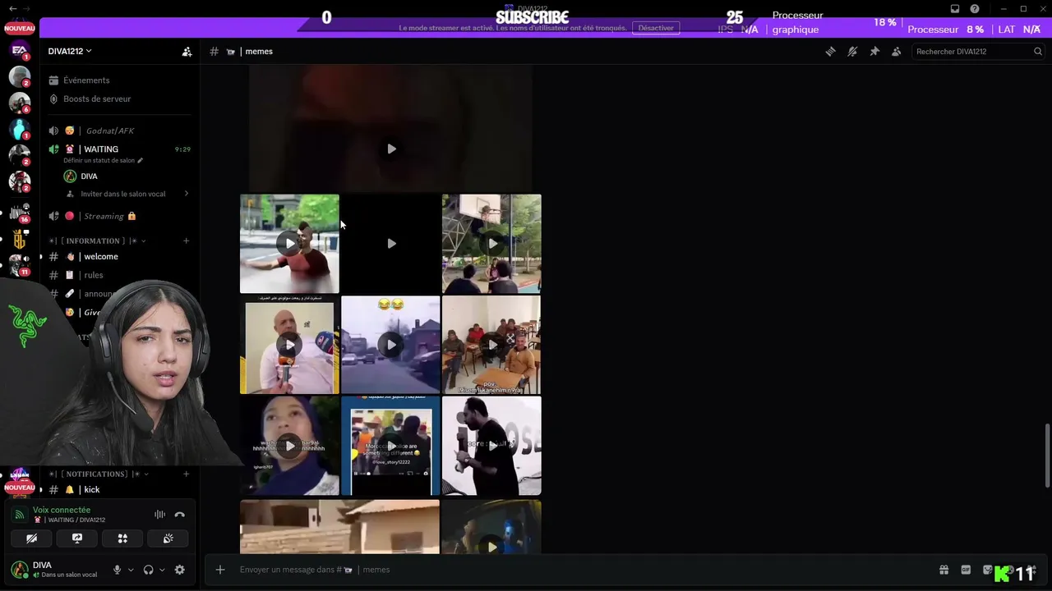1052x591 pixels.
Task: Play video of men seated at tables
Action: click(x=491, y=345)
